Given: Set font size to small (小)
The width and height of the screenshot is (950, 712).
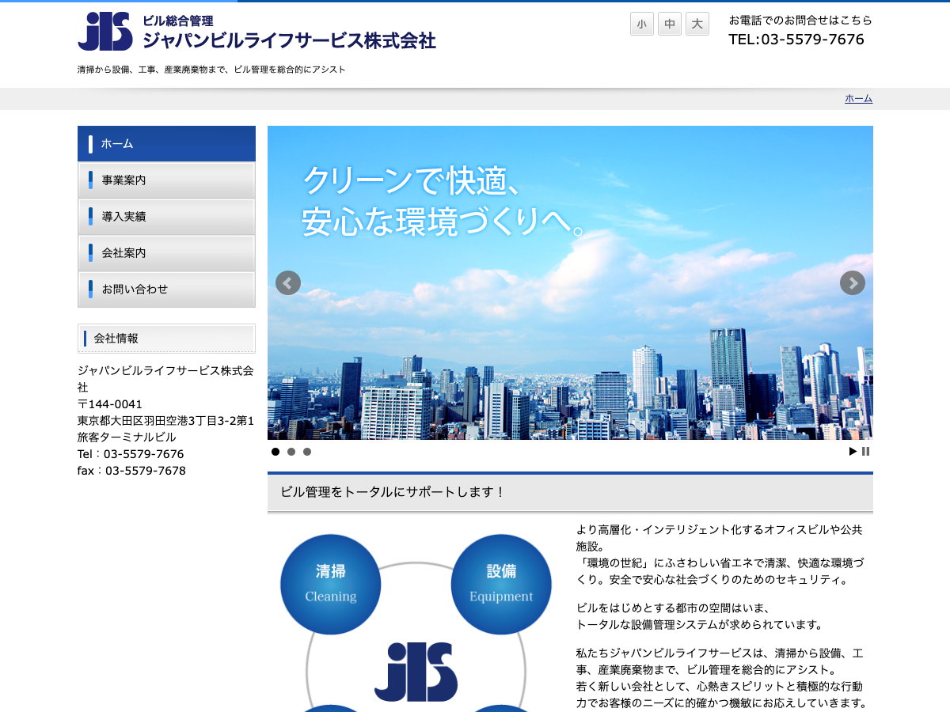Looking at the screenshot, I should tap(642, 24).
